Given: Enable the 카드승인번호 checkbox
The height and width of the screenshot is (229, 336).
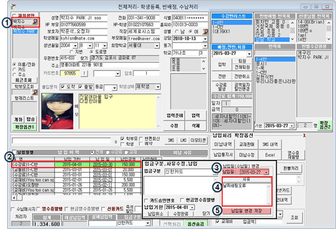Looking at the screenshot, I should pos(147,199).
